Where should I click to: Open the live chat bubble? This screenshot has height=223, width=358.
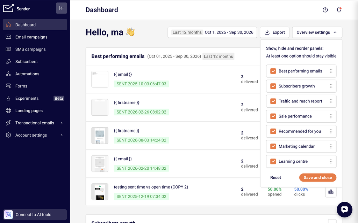[344, 209]
